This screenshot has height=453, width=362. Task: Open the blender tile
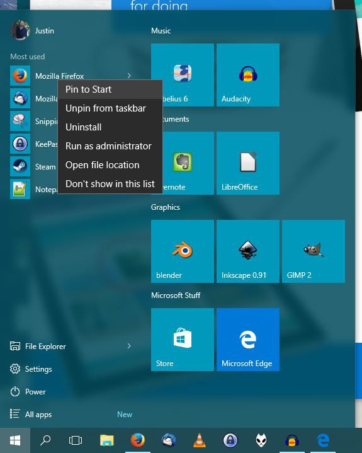183,251
